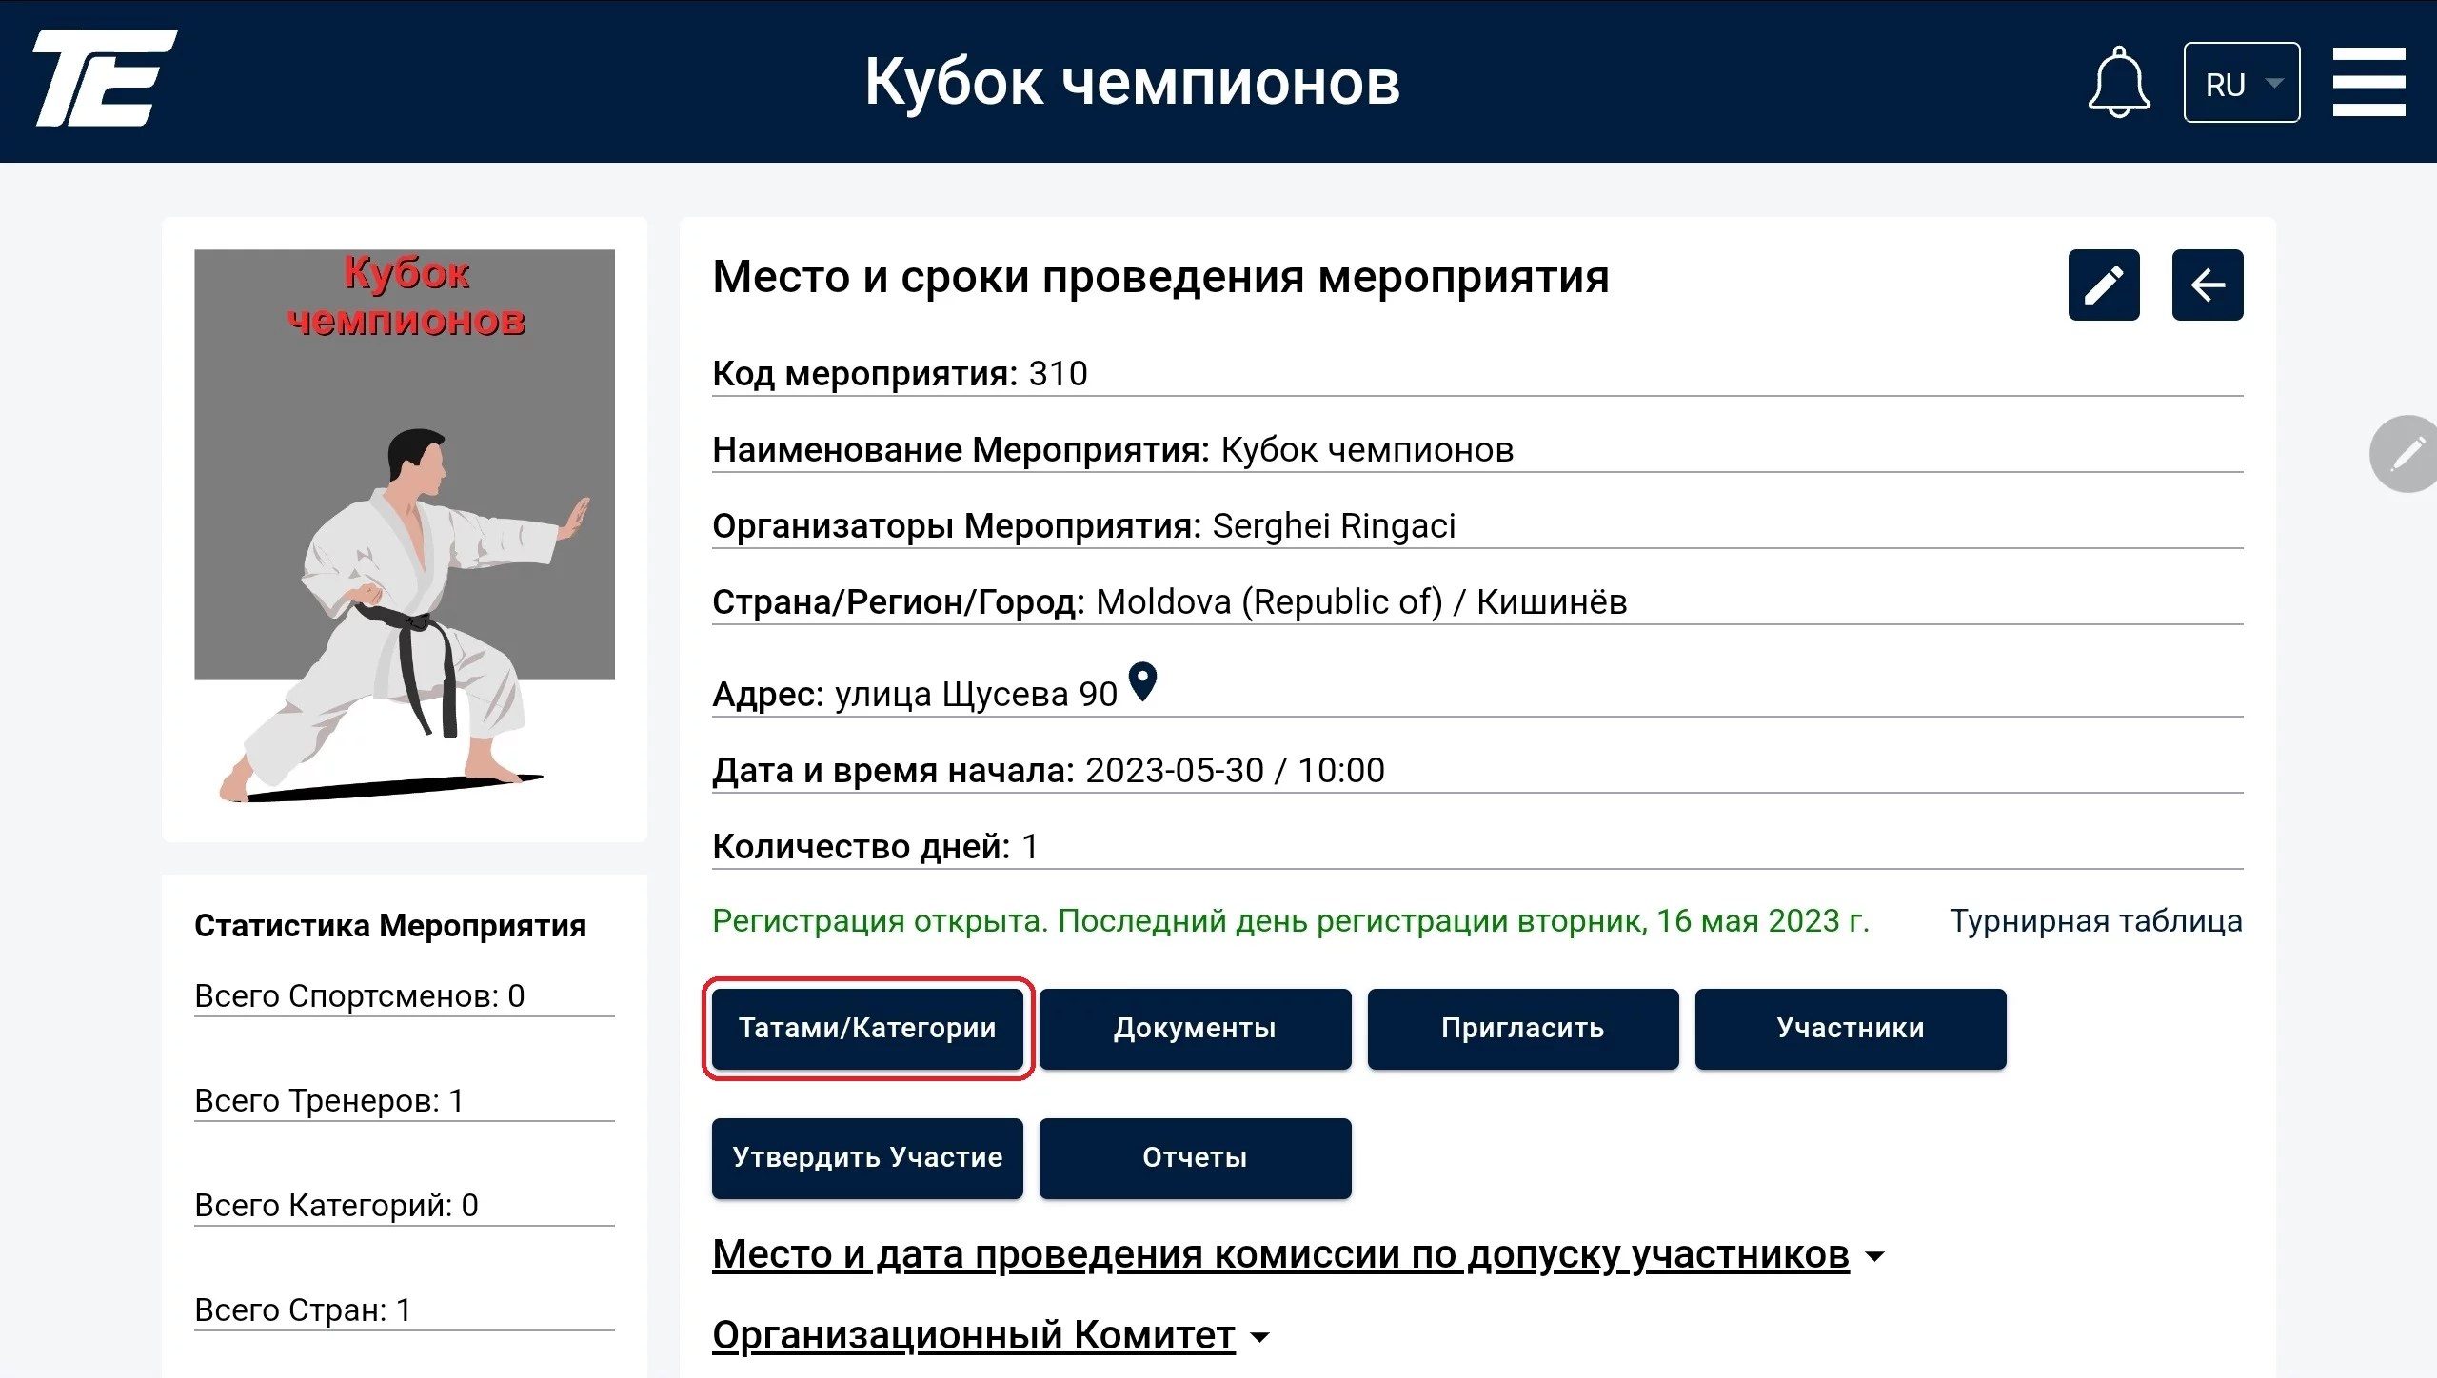2437x1378 pixels.
Task: Click the Пригласить button
Action: pos(1523,1029)
